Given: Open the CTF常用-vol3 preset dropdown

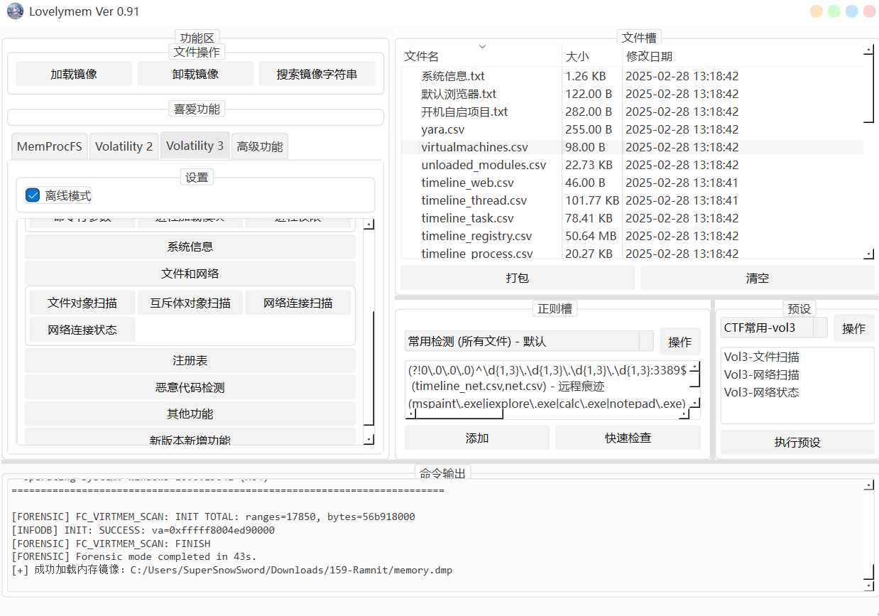Looking at the screenshot, I should tap(774, 328).
